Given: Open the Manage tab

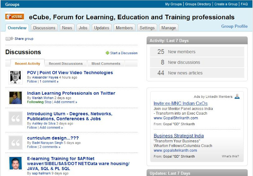Looking at the screenshot, I should (x=169, y=28).
